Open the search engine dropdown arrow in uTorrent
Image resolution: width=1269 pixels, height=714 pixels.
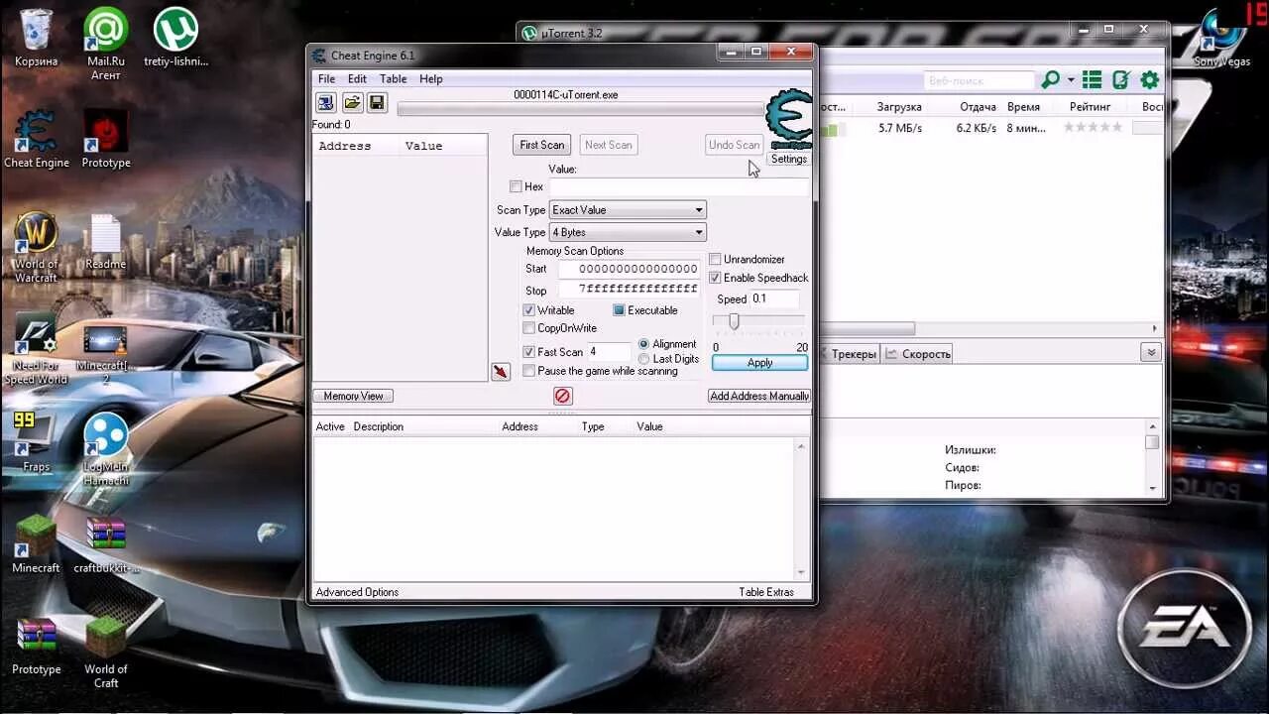coord(1072,81)
